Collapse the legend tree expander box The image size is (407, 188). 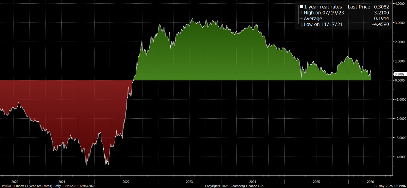298,6
